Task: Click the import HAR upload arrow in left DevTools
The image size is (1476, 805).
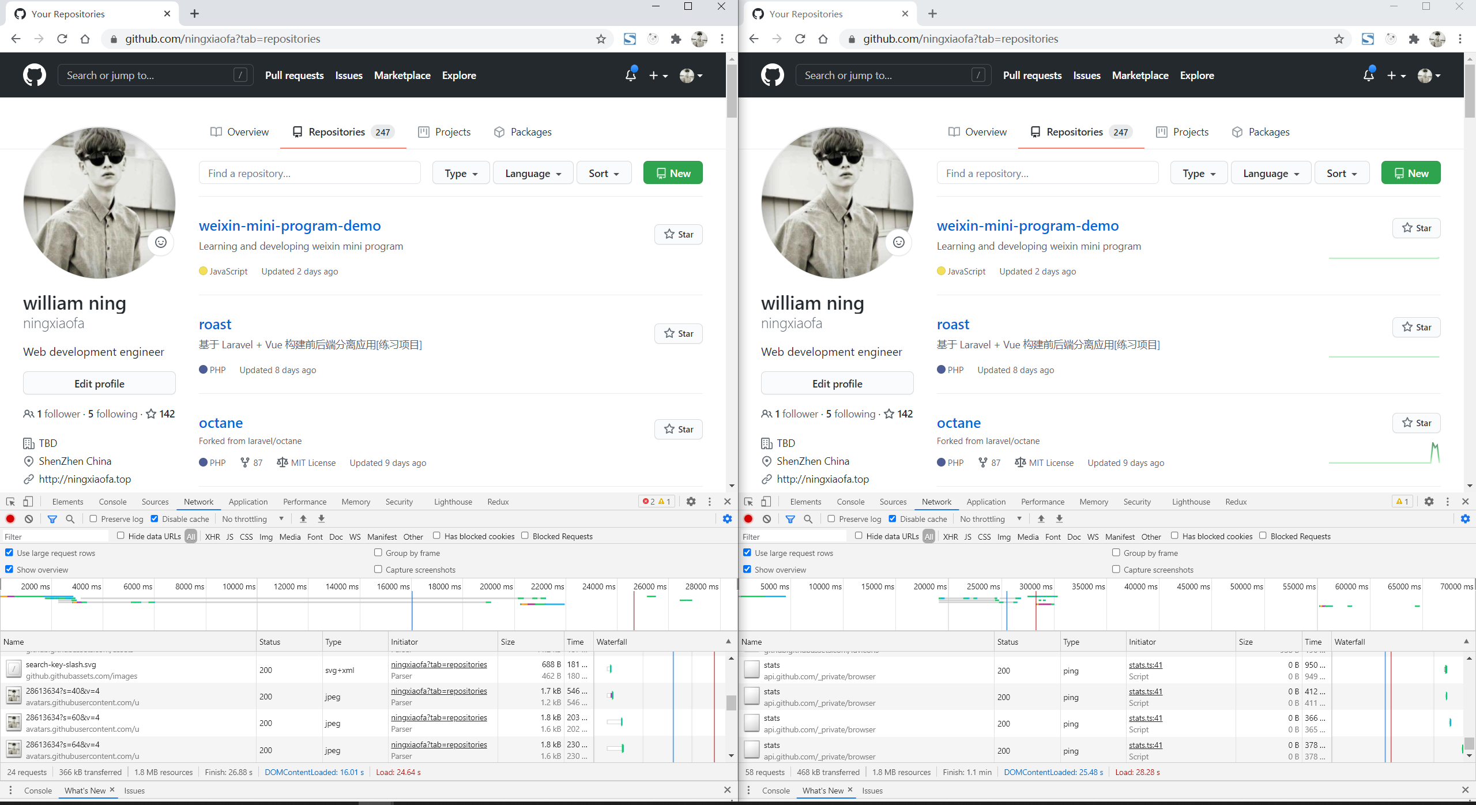Action: [x=303, y=519]
